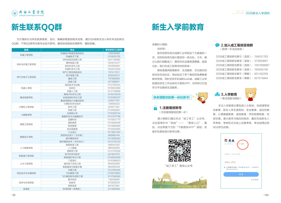This screenshot has height=203, width=281.
Task: Click the 集成电路学院 department cell
Action: pyautogui.click(x=26, y=97)
